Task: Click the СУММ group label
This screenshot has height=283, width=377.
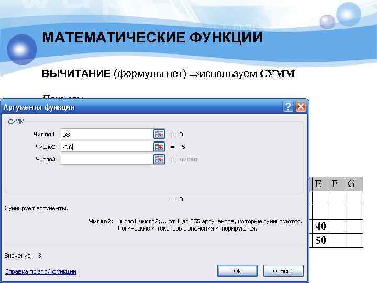Action: click(x=16, y=122)
